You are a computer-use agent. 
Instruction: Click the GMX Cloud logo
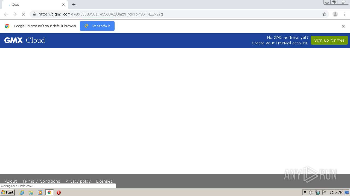pos(25,40)
